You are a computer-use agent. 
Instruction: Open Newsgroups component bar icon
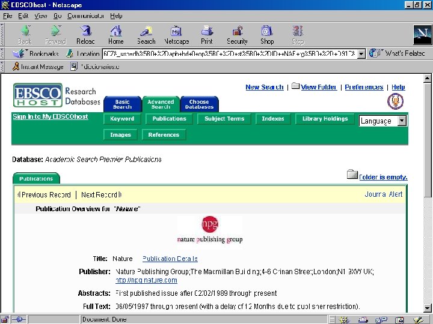click(x=381, y=320)
